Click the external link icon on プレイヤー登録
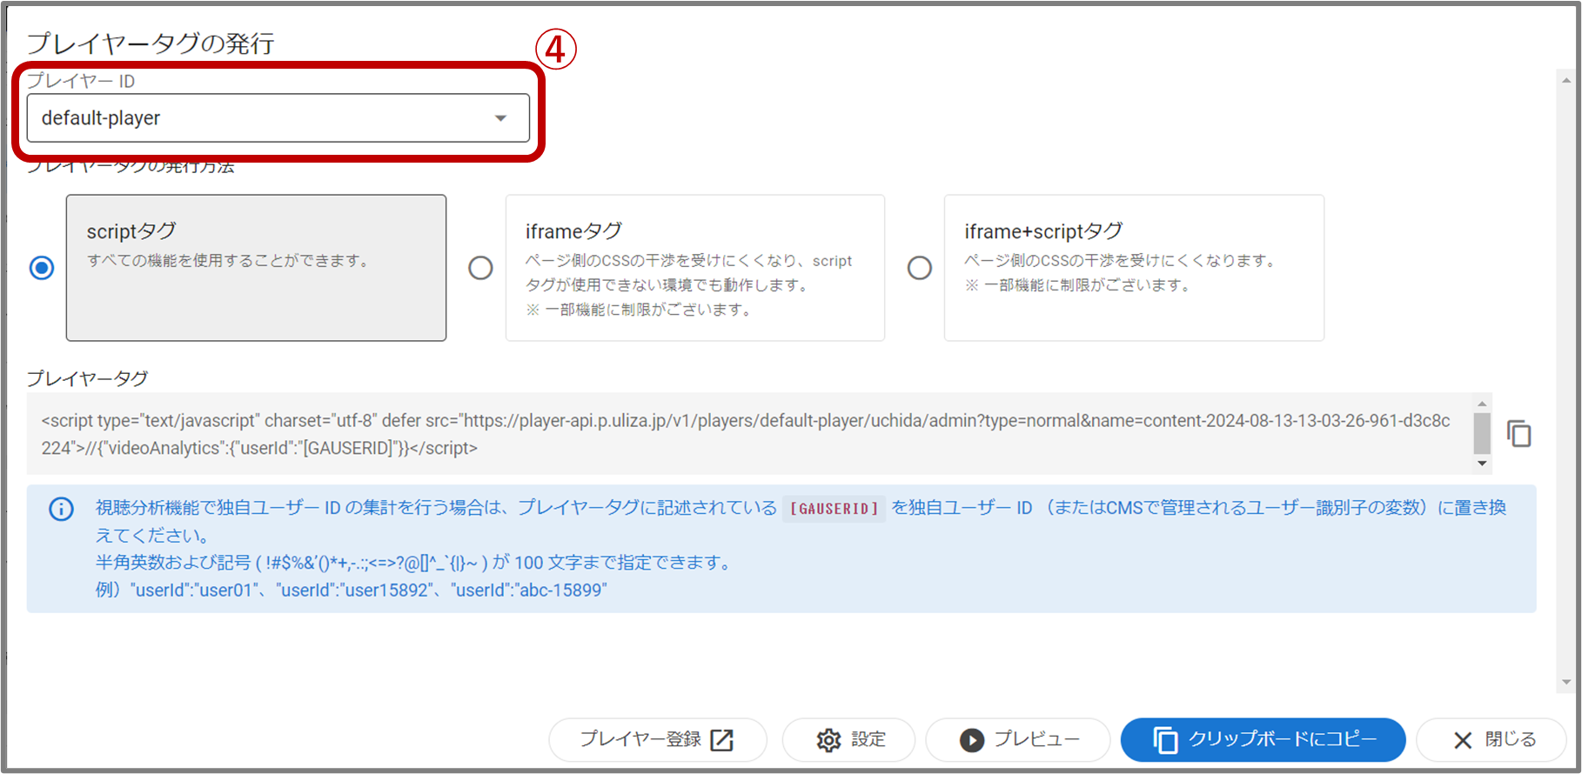 [x=722, y=740]
